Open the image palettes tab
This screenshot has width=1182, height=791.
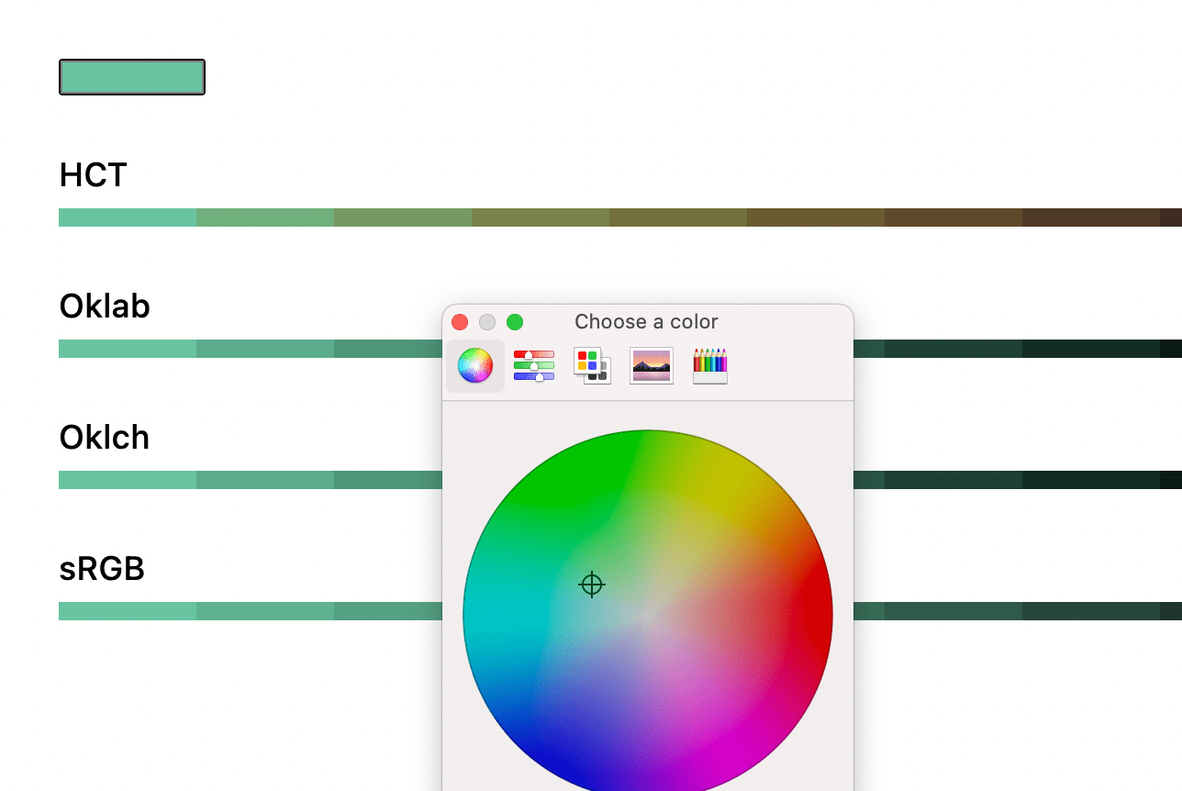(652, 365)
